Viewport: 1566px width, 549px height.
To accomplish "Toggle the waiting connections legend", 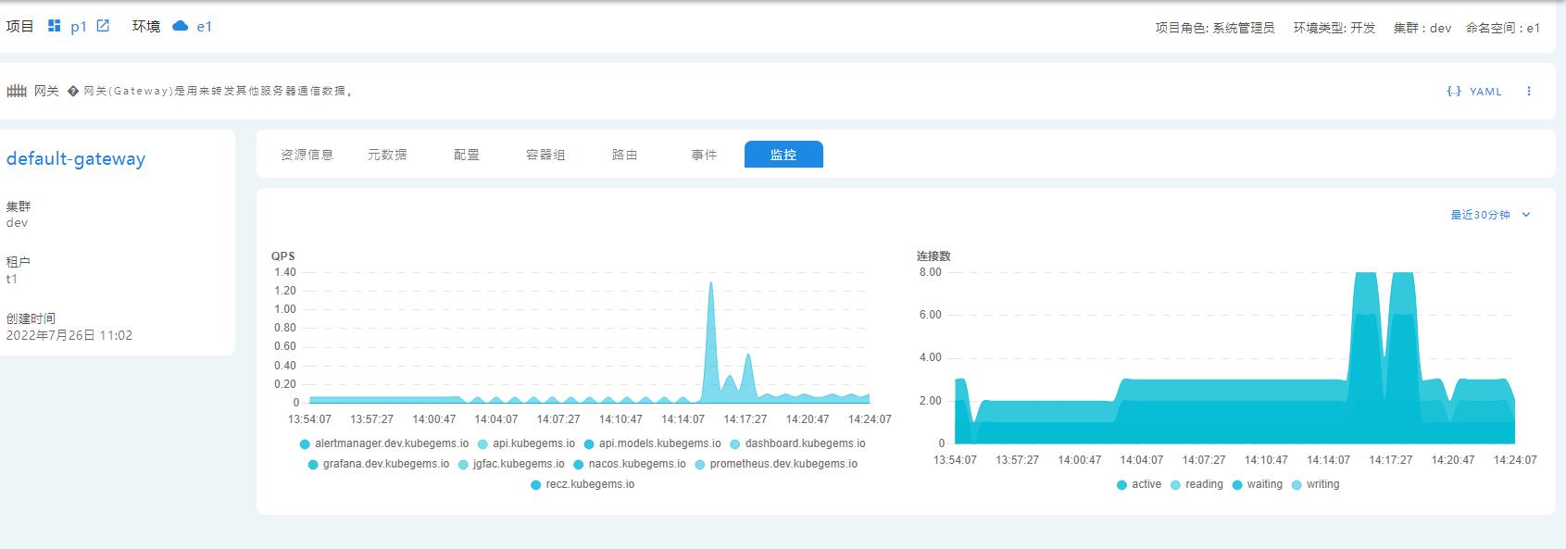I will 1258,484.
